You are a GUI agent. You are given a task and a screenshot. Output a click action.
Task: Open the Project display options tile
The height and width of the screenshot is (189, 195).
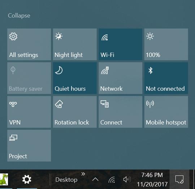(x=29, y=146)
